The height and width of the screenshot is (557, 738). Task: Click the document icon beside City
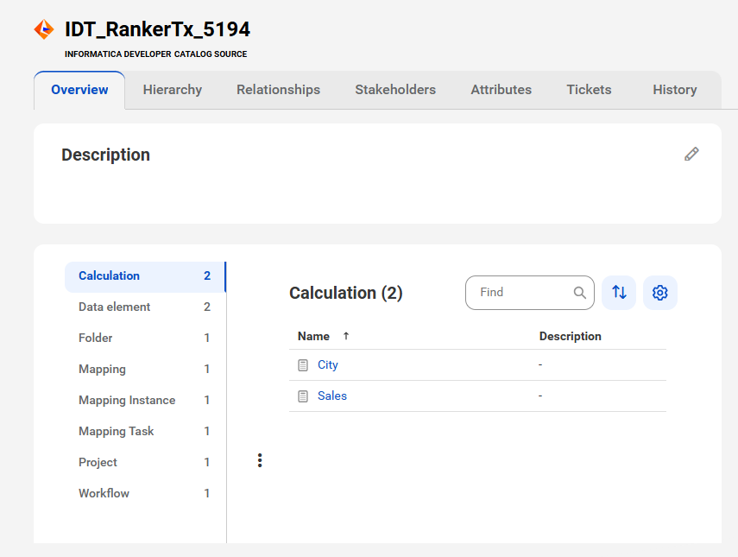(x=303, y=365)
